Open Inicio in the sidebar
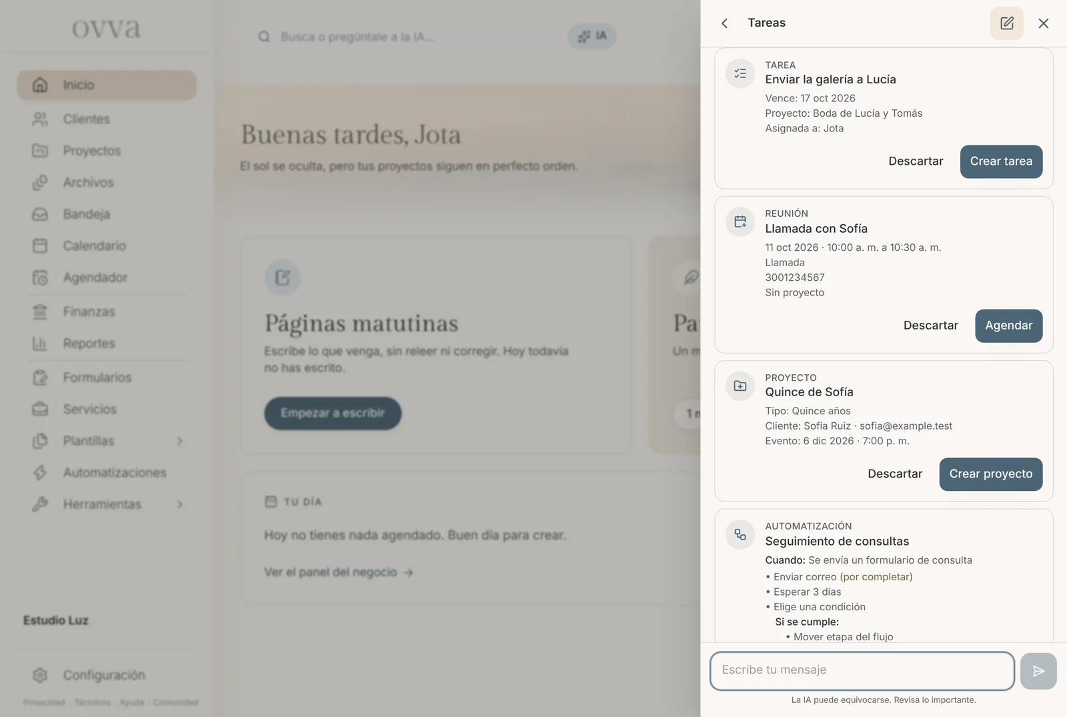 pyautogui.click(x=107, y=85)
